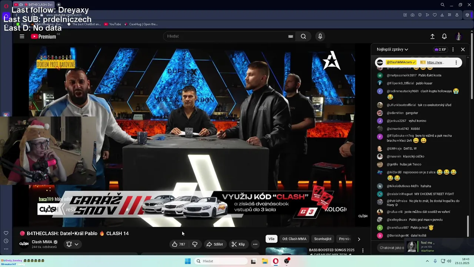Click Opera search tabs magnifier

click(443, 5)
